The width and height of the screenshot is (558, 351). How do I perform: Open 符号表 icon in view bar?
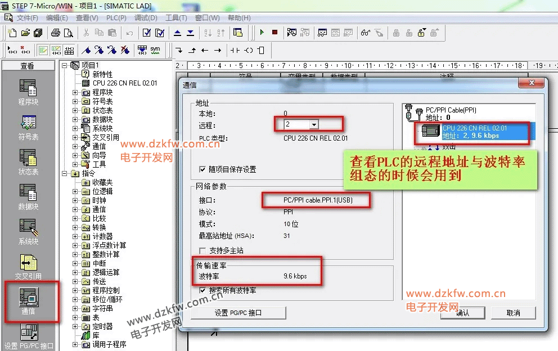(x=28, y=124)
